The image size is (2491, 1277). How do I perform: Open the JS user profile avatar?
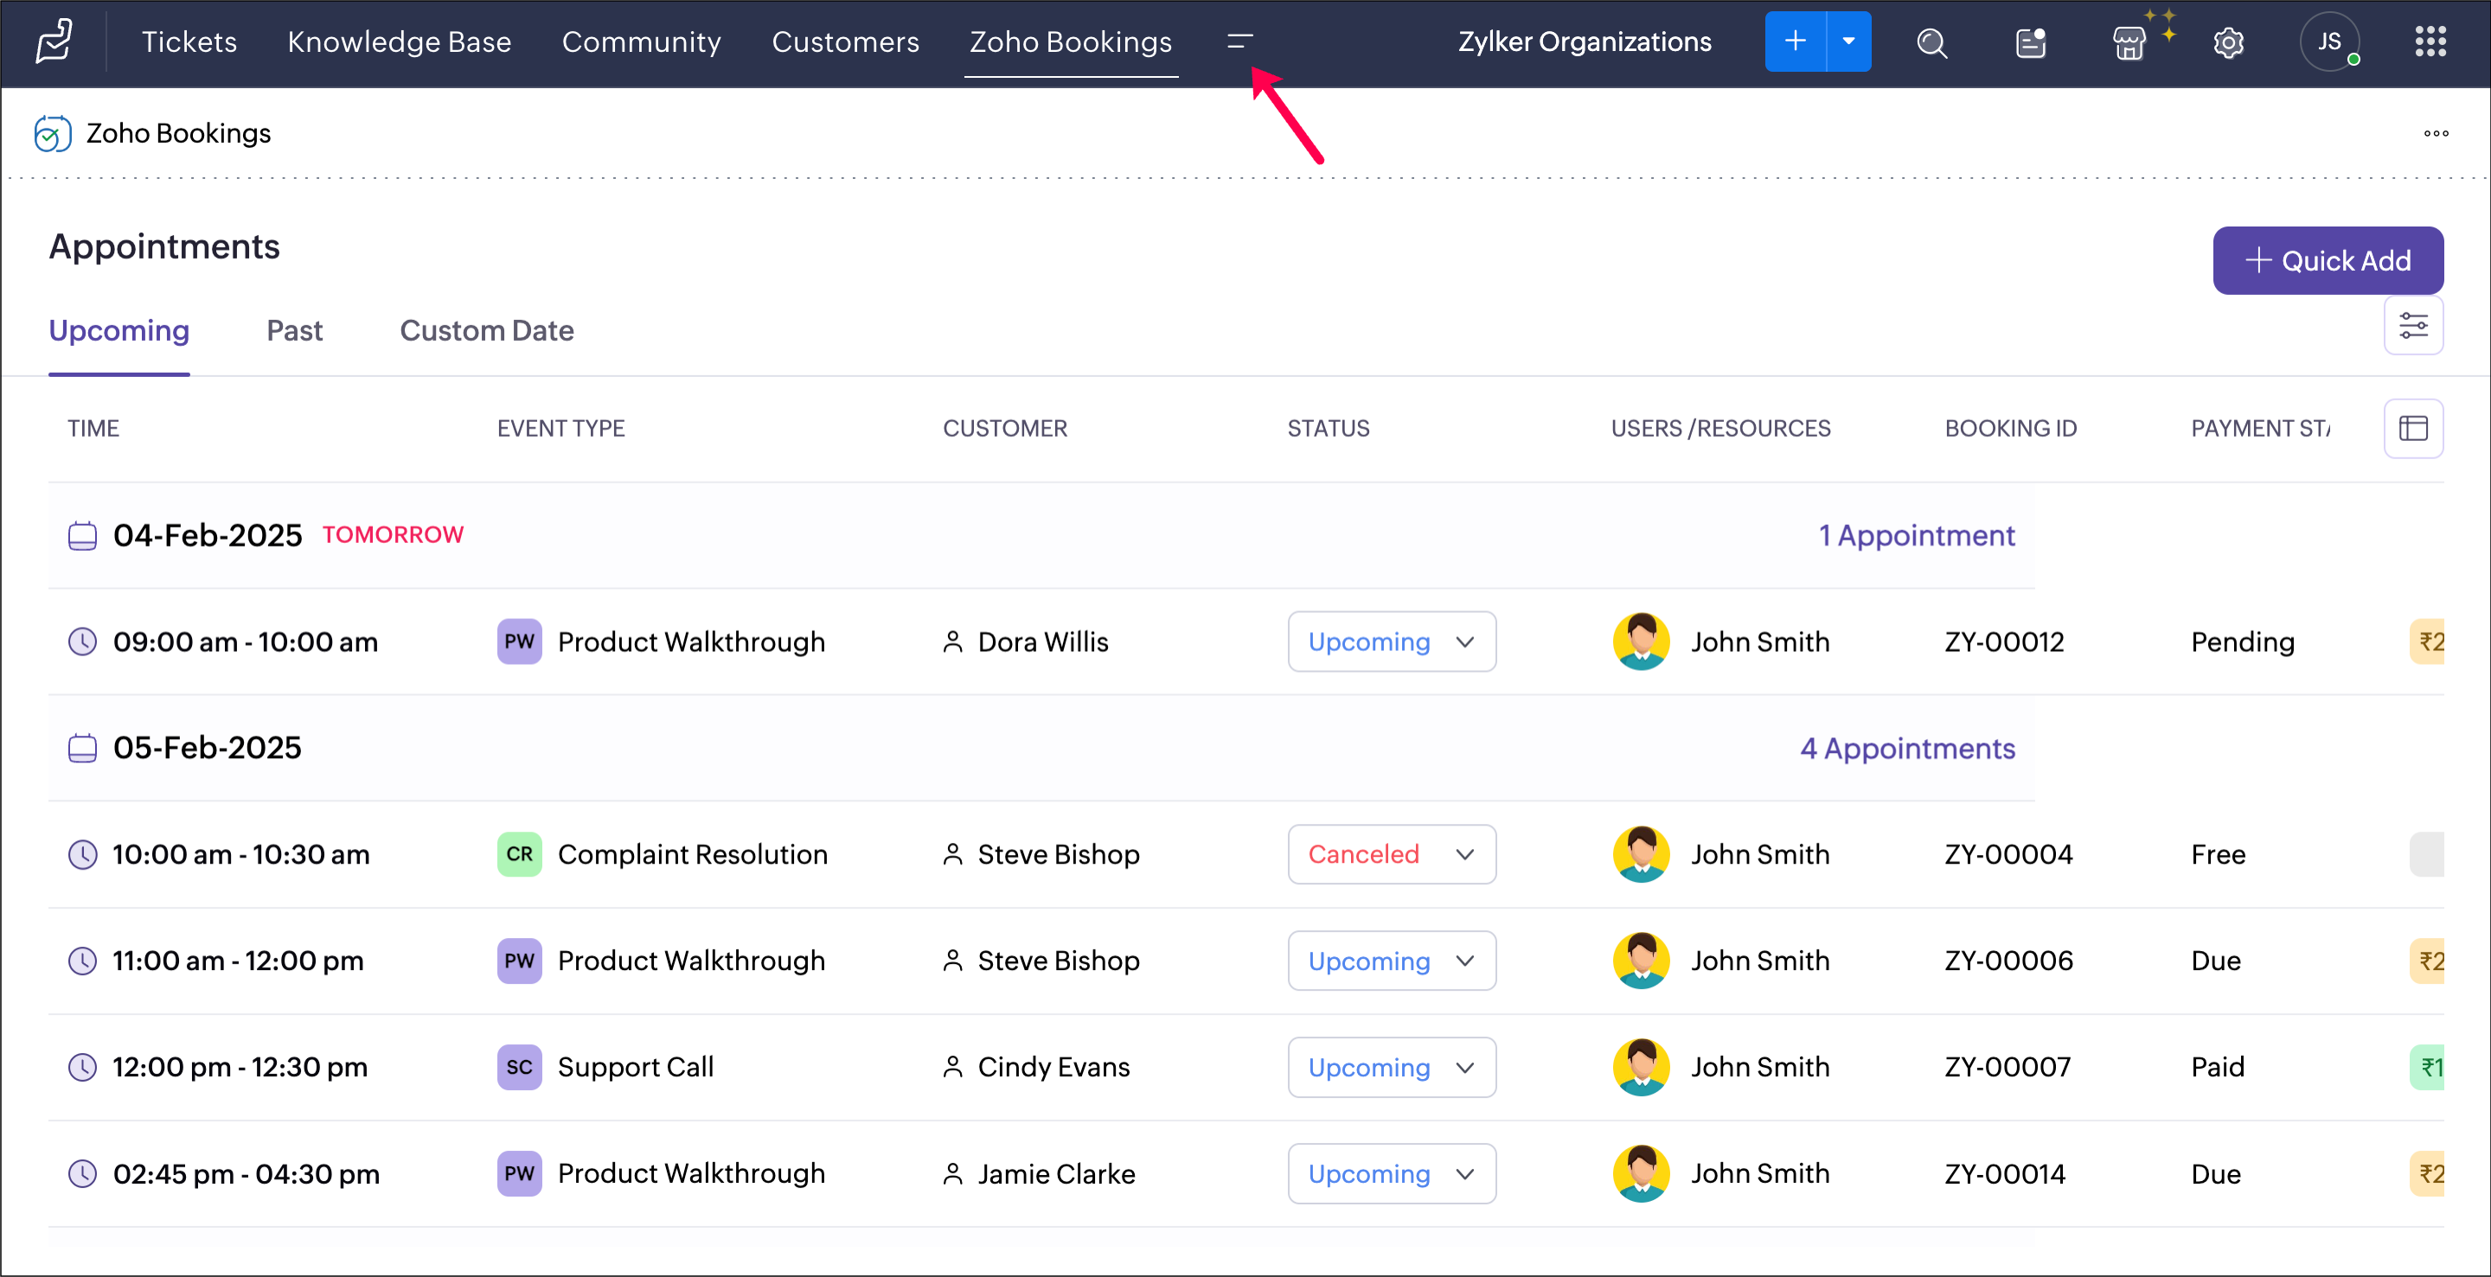(x=2328, y=42)
